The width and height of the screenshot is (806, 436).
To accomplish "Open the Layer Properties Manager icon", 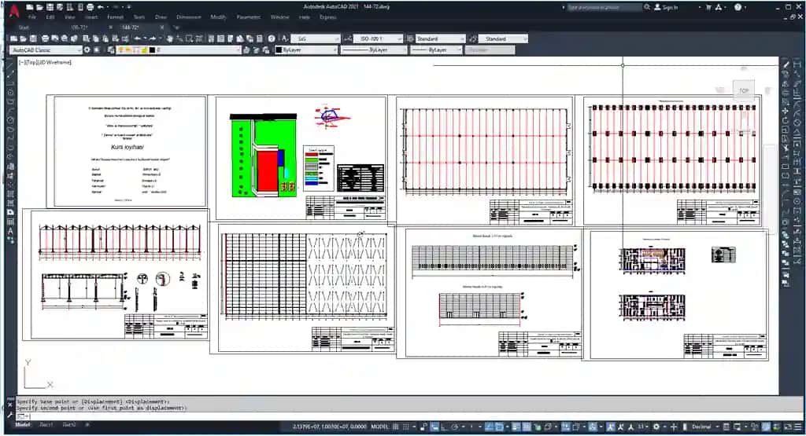I will tap(110, 49).
